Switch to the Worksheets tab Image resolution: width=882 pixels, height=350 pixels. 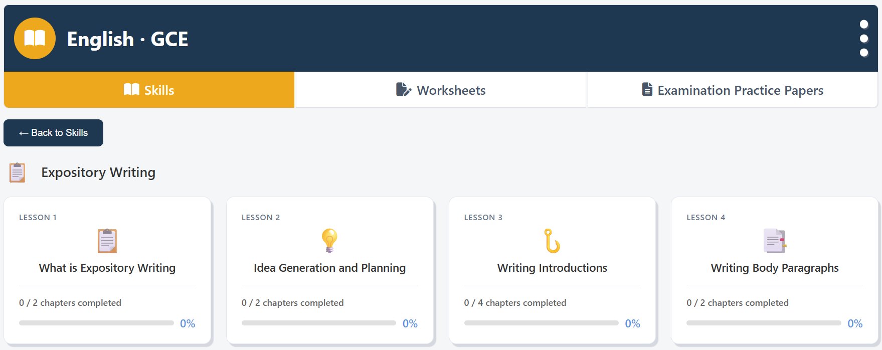click(x=441, y=90)
